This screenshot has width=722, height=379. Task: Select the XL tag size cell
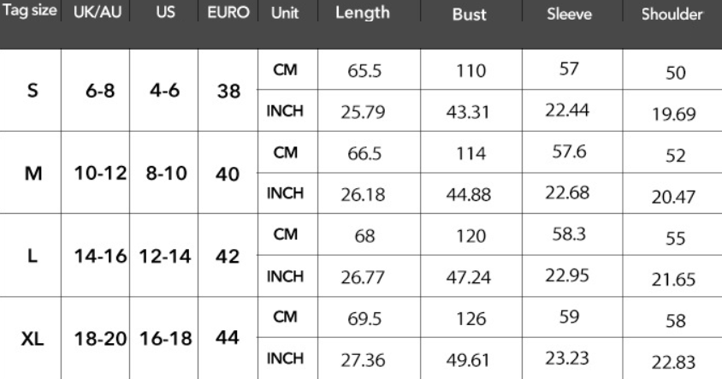tap(33, 338)
